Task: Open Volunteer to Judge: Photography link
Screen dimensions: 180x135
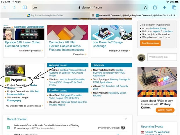Action: pos(18,99)
